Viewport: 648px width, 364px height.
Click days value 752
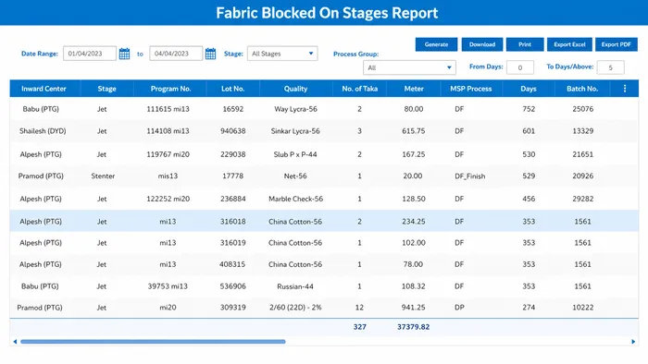(x=529, y=109)
